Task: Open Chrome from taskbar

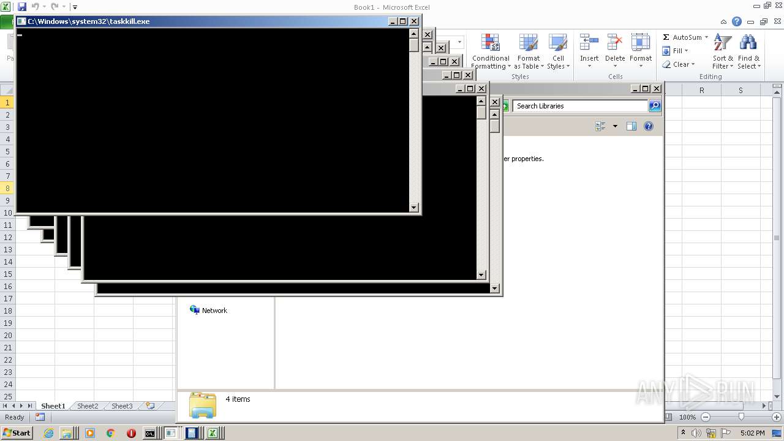Action: click(110, 433)
